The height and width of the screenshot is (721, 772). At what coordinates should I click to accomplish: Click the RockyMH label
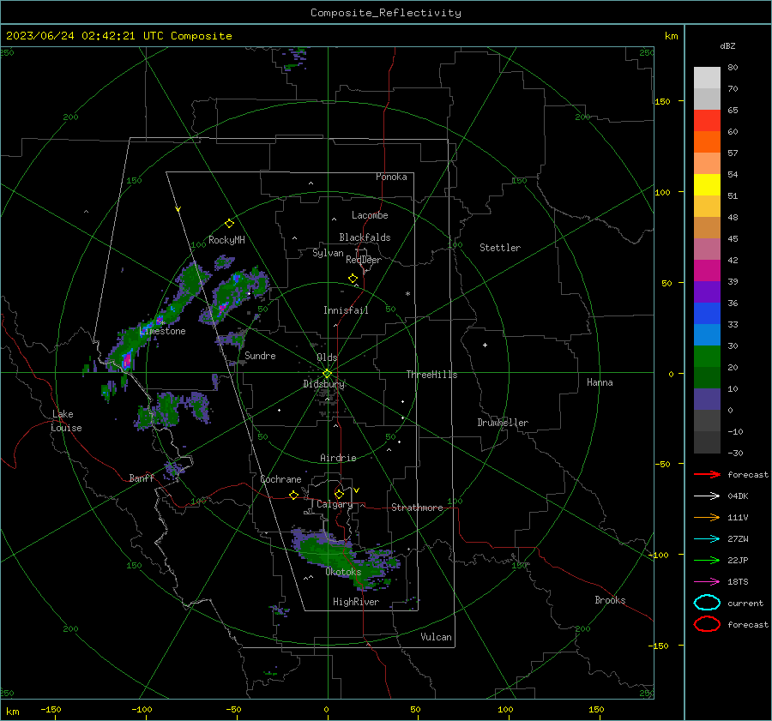[x=226, y=240]
